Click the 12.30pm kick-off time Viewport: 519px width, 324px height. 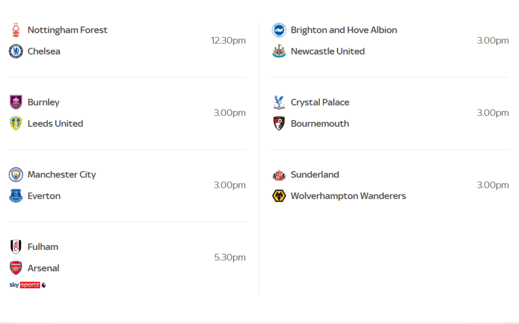coord(228,40)
